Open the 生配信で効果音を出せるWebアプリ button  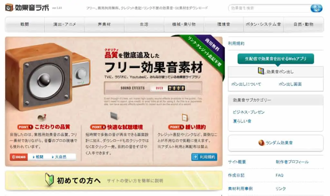[x=276, y=59]
